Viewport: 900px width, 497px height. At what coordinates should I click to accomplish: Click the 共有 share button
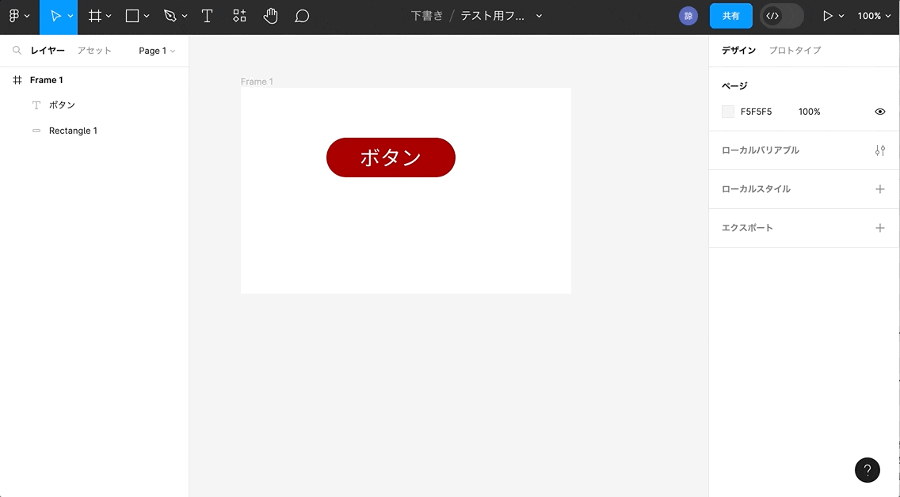click(730, 16)
